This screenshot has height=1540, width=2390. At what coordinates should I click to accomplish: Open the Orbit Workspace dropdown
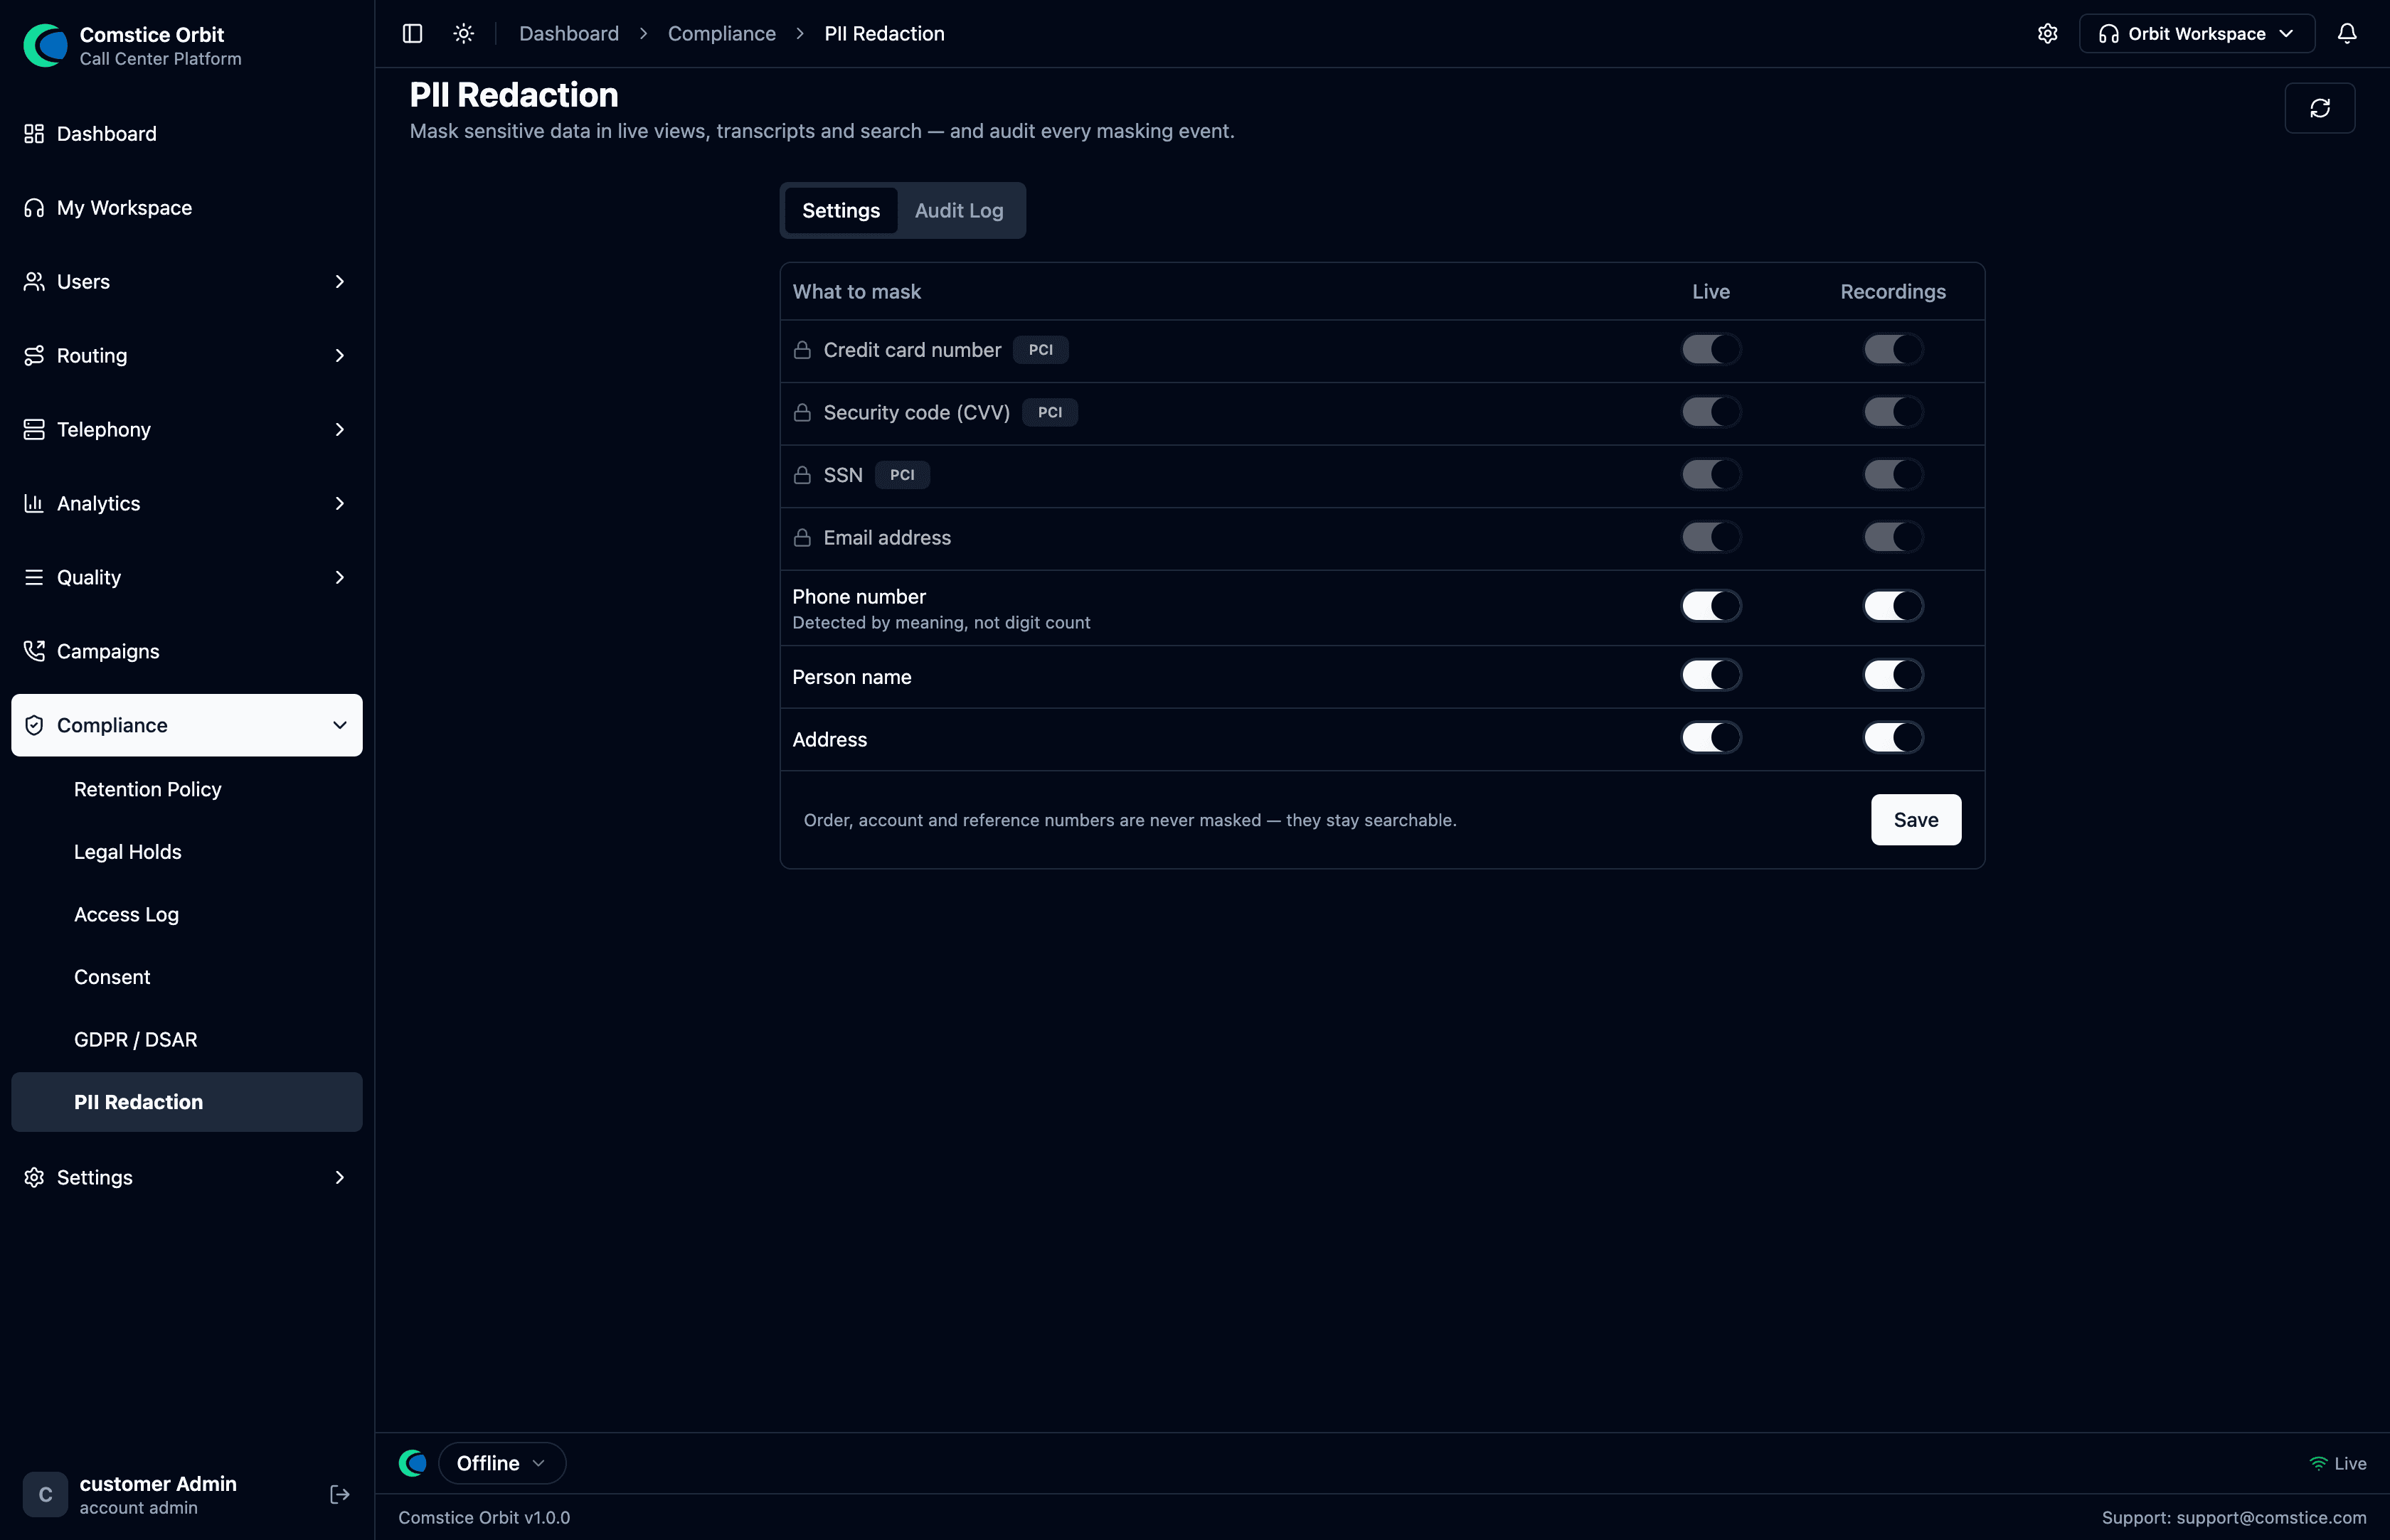[2196, 34]
